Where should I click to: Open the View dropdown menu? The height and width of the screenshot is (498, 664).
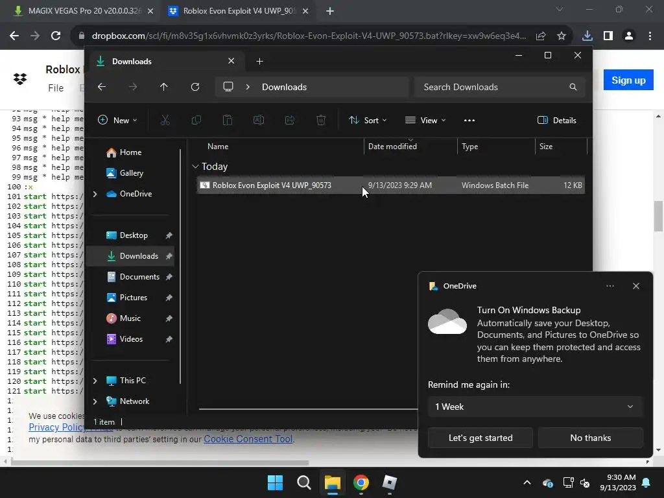(x=425, y=120)
